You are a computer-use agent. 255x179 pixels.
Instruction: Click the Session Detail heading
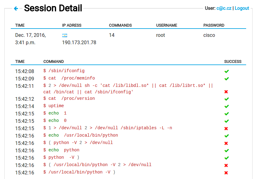click(53, 8)
